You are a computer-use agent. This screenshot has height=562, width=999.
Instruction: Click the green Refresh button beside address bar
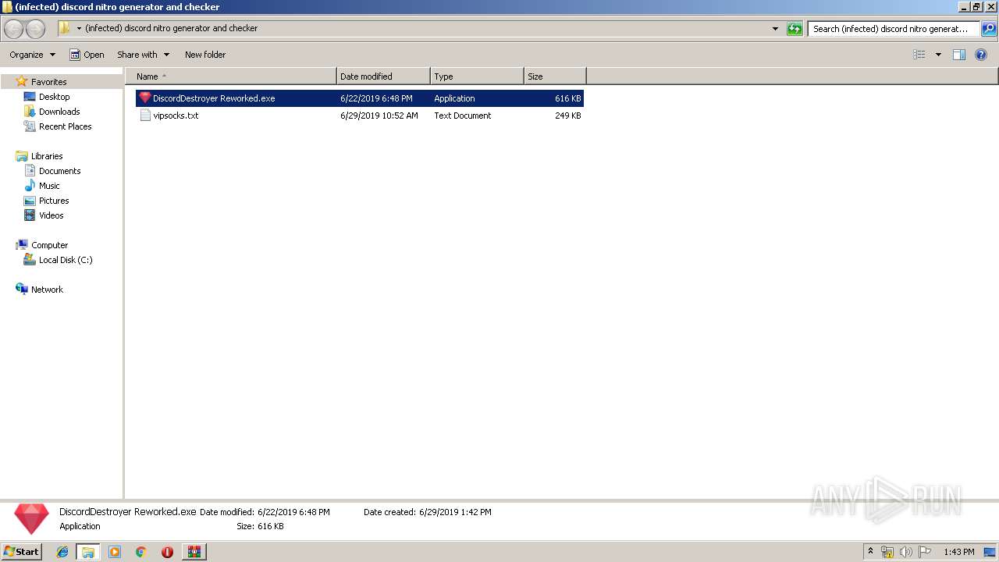795,29
